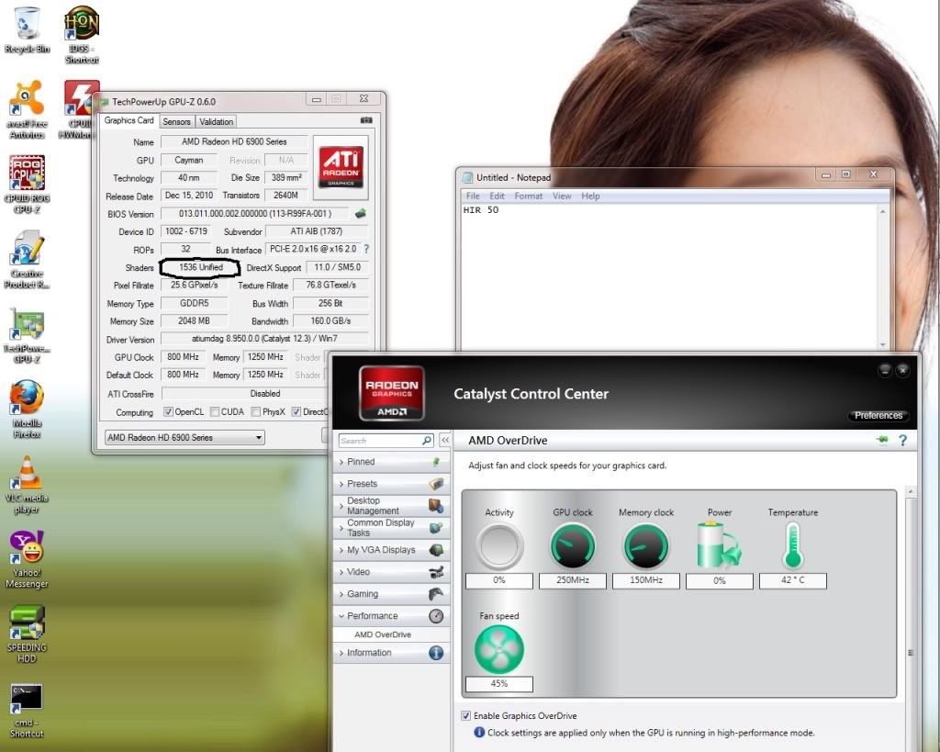Click the GPU name field AMD Radeon HD 6900 Series
Viewport: 940px width, 752px height.
234,142
